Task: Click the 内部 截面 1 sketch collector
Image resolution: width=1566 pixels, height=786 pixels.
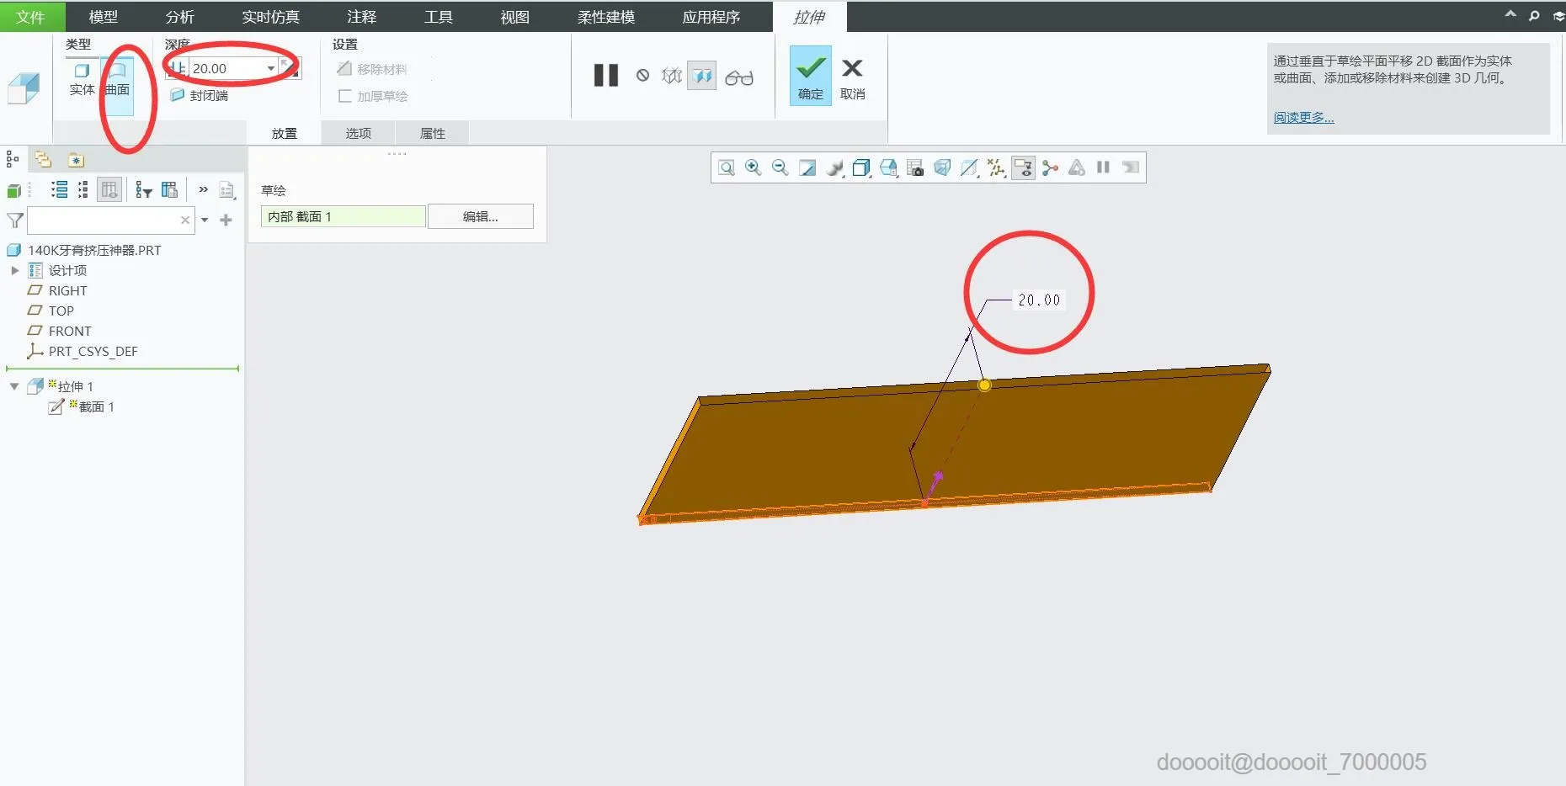Action: pyautogui.click(x=344, y=216)
